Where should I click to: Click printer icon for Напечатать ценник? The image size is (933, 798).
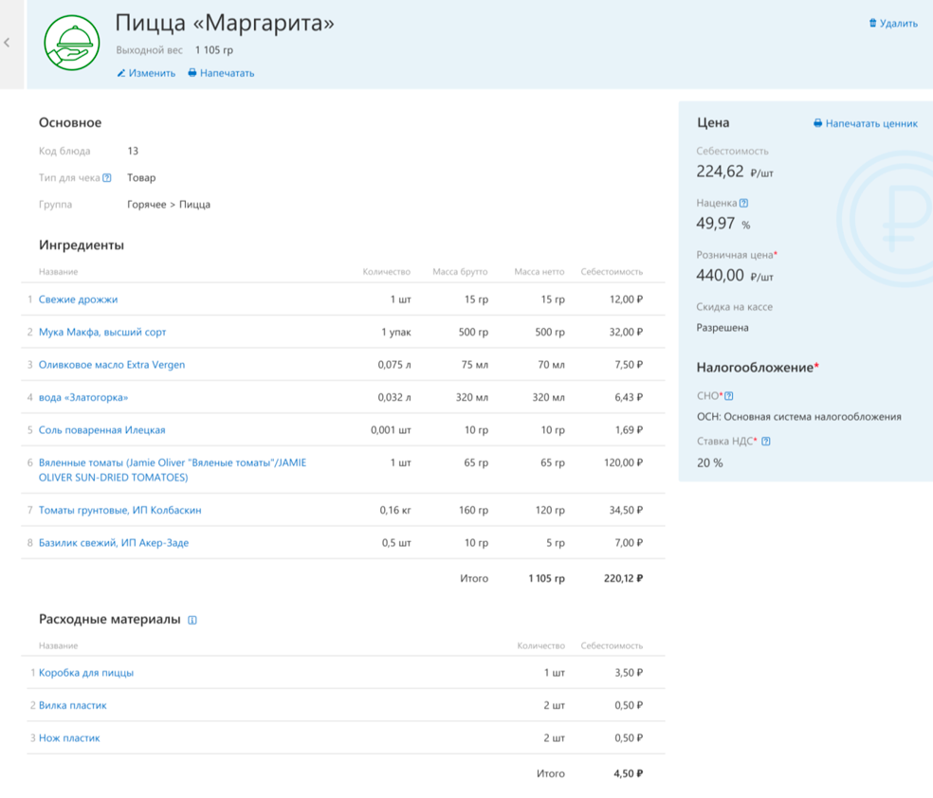818,123
